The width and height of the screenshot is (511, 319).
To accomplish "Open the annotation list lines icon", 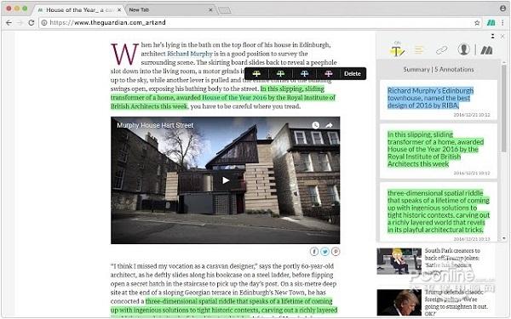I will pos(419,50).
